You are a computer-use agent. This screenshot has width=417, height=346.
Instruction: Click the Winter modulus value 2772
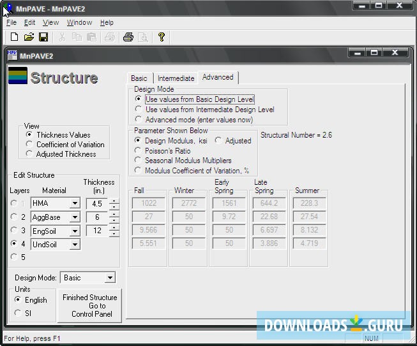pos(189,203)
